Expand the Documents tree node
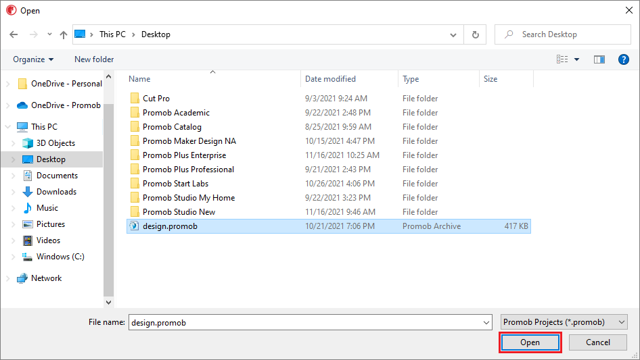The image size is (640, 360). coord(13,176)
